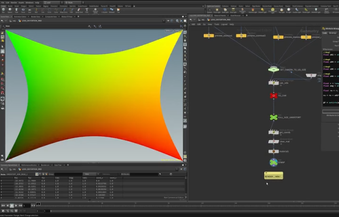This screenshot has height=217, width=339.
Task: Play the timeline in reverse
Action: coord(7,205)
